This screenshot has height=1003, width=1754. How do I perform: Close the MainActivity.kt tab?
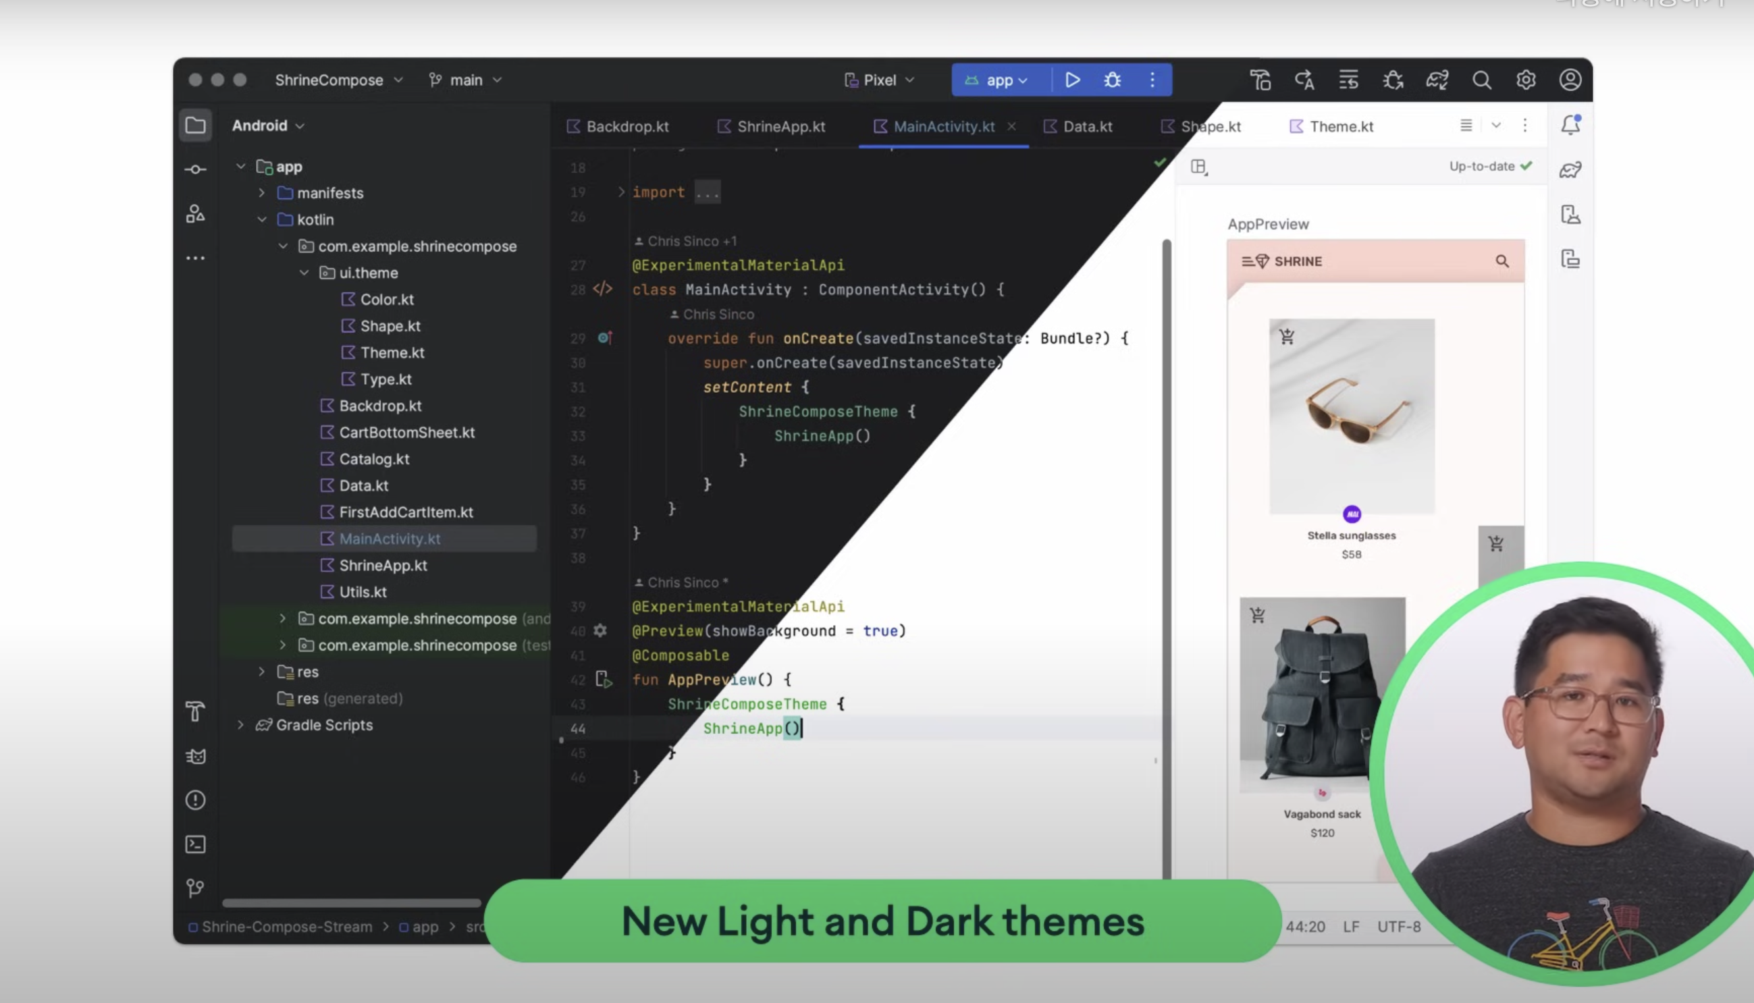tap(1011, 126)
